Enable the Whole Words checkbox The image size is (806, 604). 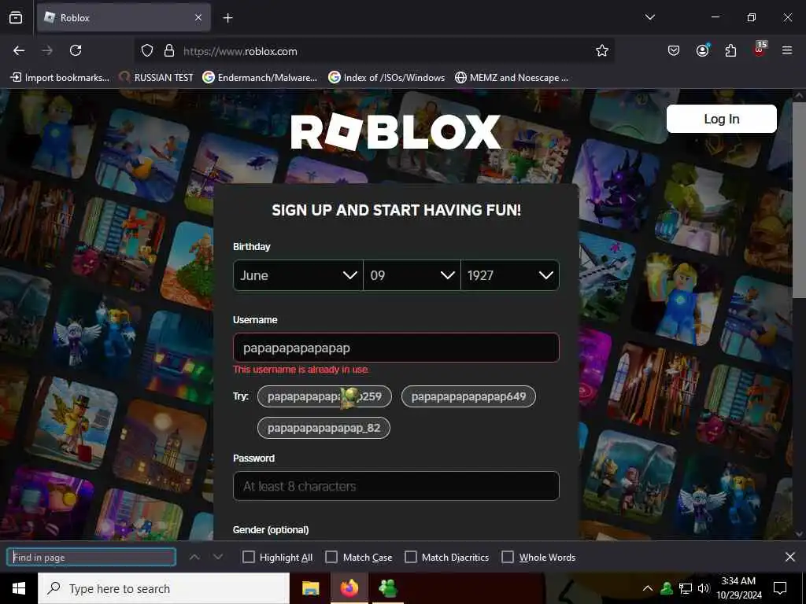coord(508,558)
